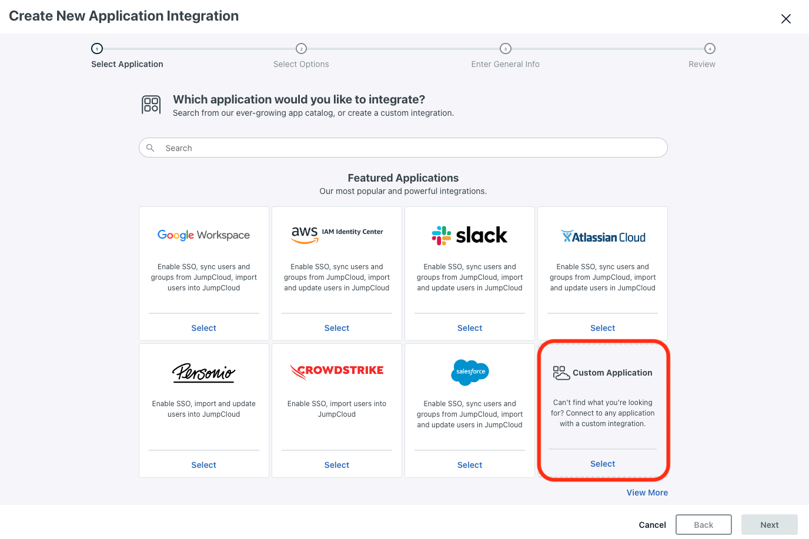This screenshot has height=539, width=809.
Task: Click the Slack logo
Action: coord(470,235)
